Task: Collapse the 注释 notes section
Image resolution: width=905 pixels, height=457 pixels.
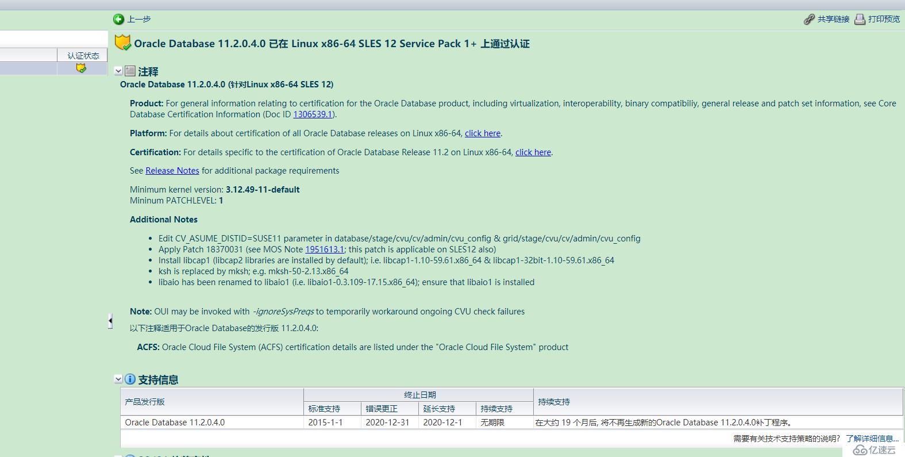Action: click(x=118, y=71)
